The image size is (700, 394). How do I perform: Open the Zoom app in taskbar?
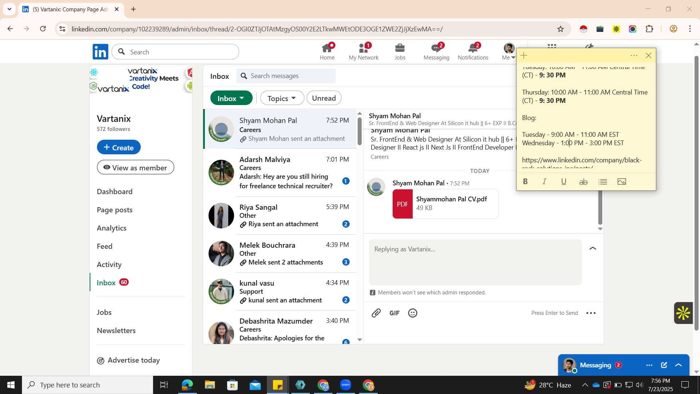pyautogui.click(x=346, y=385)
